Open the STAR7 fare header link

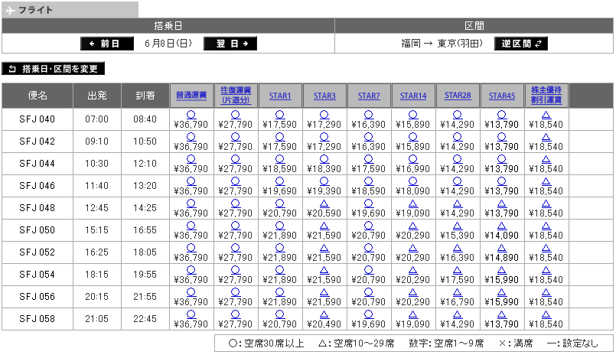pyautogui.click(x=369, y=96)
